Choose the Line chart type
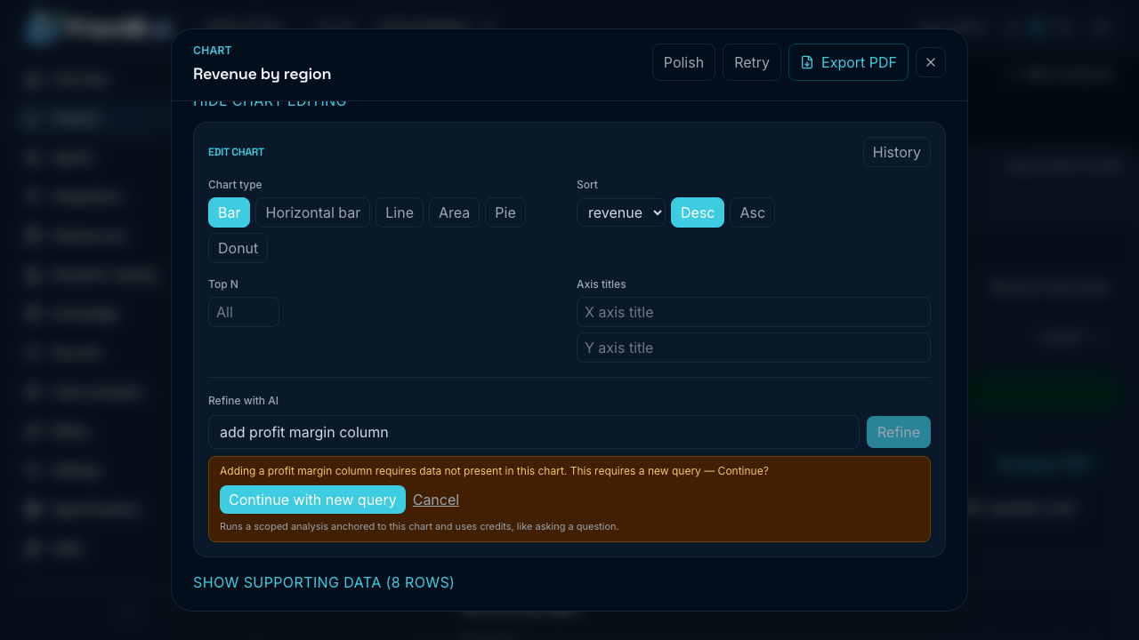Screen dimensions: 1139x640 point(400,212)
